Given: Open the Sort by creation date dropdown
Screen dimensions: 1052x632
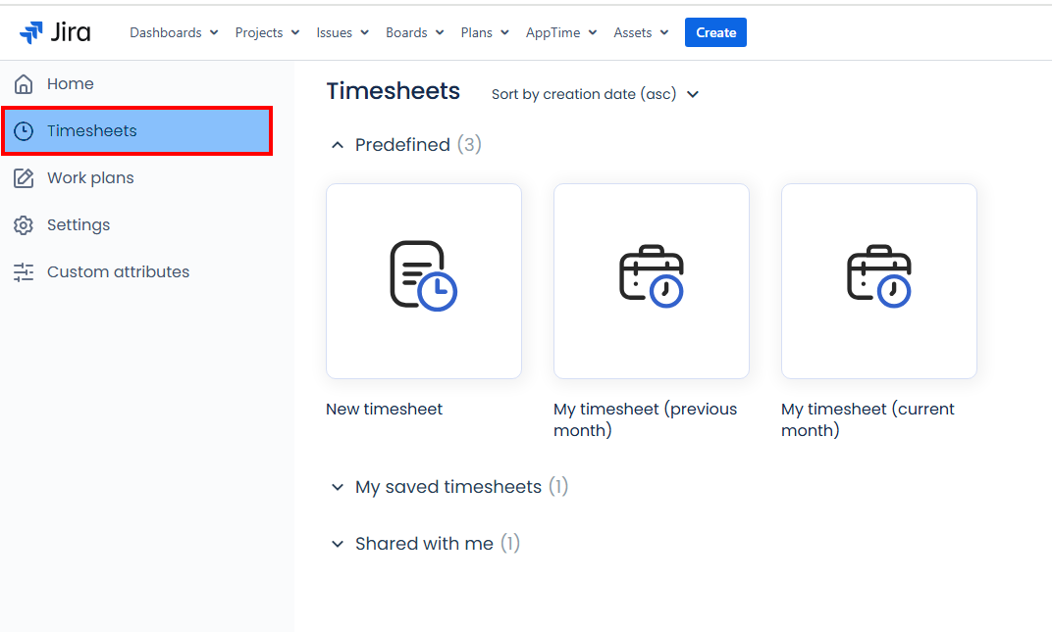Looking at the screenshot, I should [x=595, y=94].
